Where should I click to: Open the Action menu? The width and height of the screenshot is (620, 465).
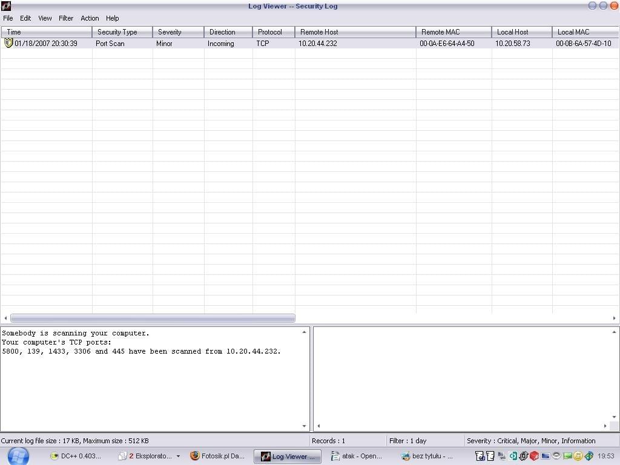(x=90, y=18)
